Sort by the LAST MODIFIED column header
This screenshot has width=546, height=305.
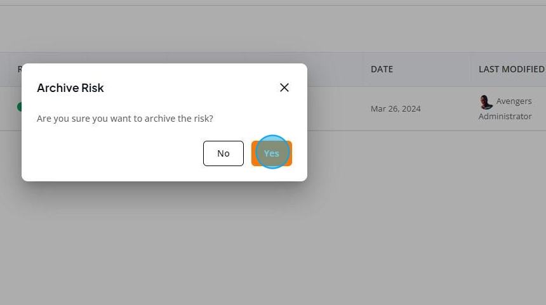click(x=511, y=69)
